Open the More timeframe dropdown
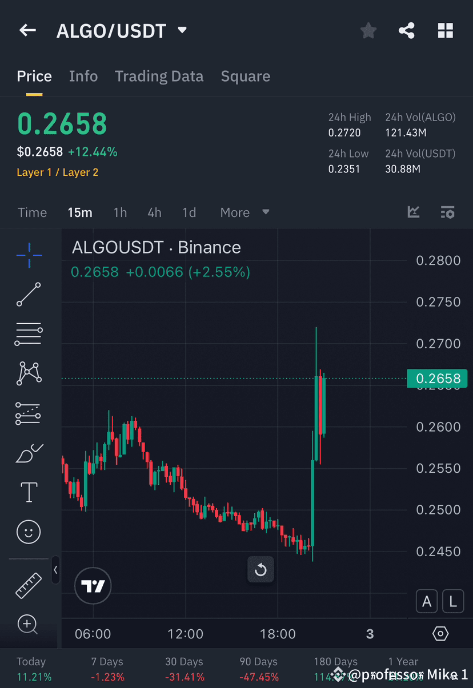 click(244, 212)
